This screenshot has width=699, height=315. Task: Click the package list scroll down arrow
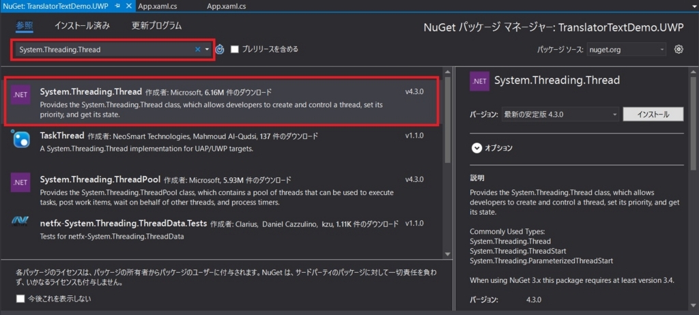[x=448, y=254]
